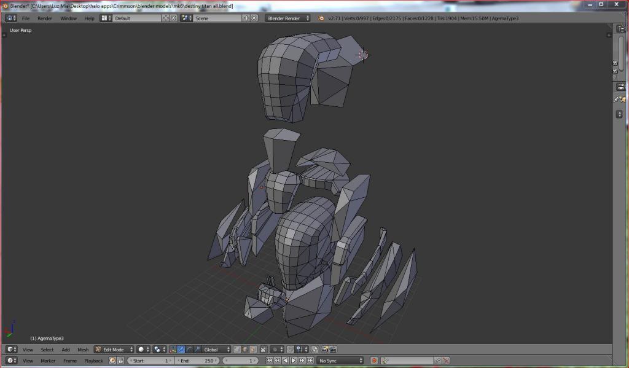Switch to face select mode
629x368 pixels.
pos(254,350)
